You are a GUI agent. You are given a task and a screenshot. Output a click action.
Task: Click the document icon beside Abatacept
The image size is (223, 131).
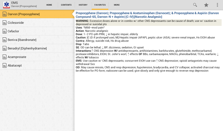(4, 65)
